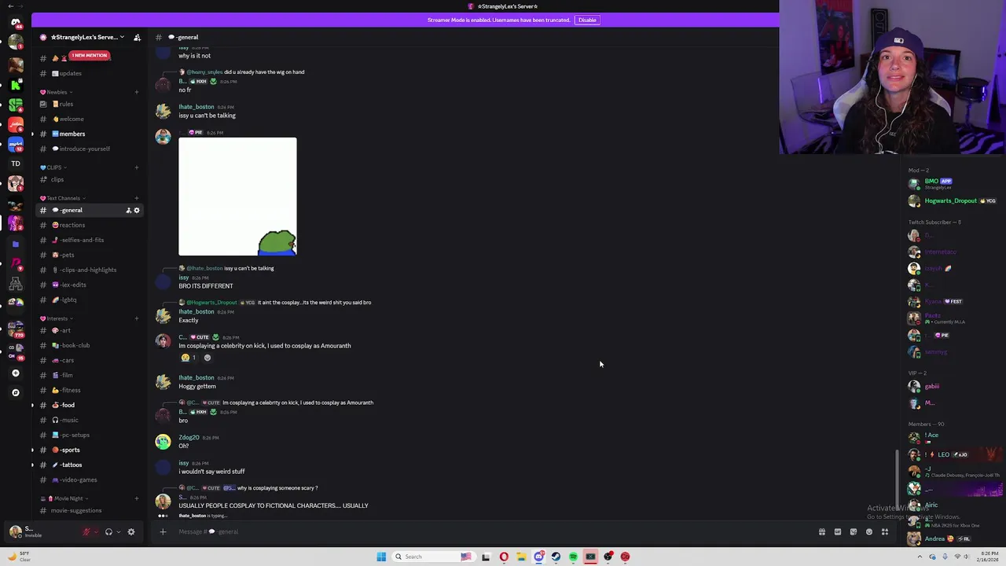
Task: Open own user profile panel avatar
Action: [15, 532]
